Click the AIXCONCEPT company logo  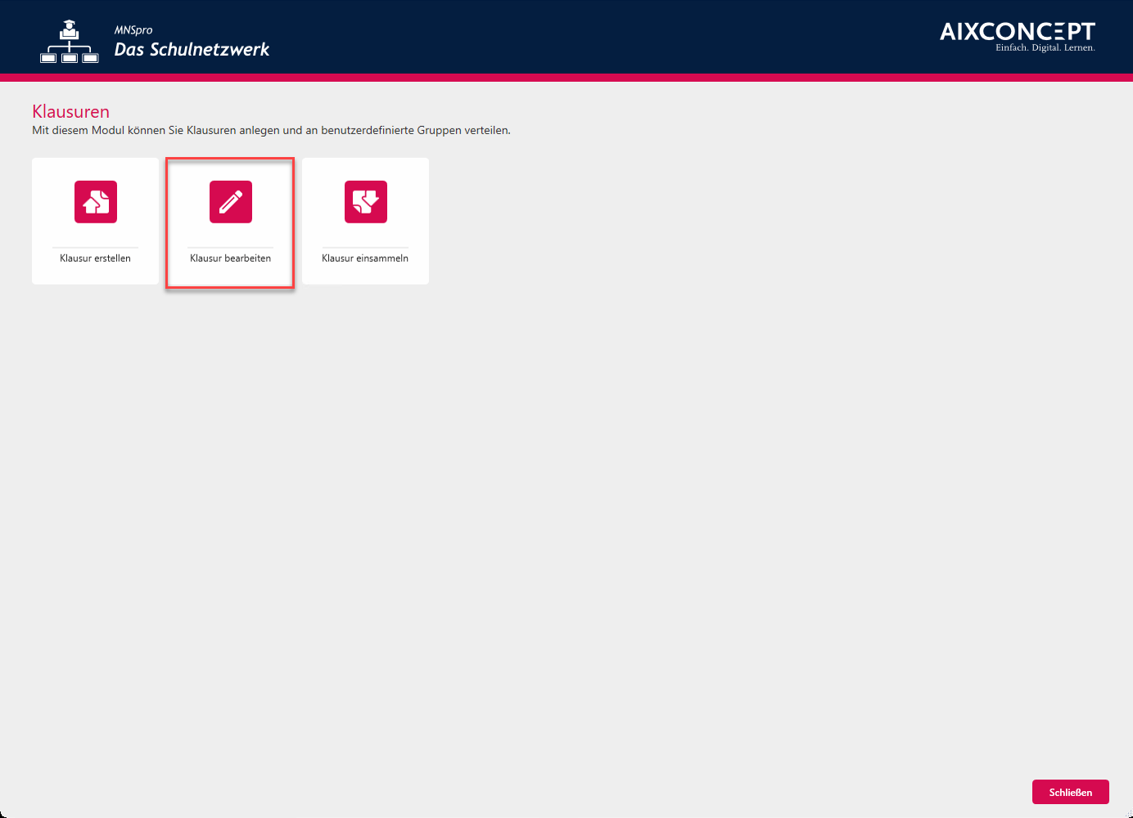coord(1017,32)
